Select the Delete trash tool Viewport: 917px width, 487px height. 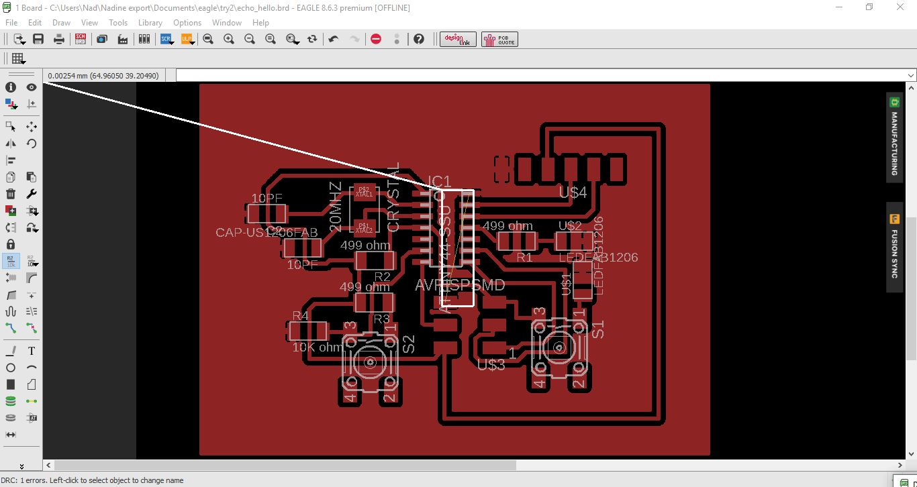coord(11,194)
